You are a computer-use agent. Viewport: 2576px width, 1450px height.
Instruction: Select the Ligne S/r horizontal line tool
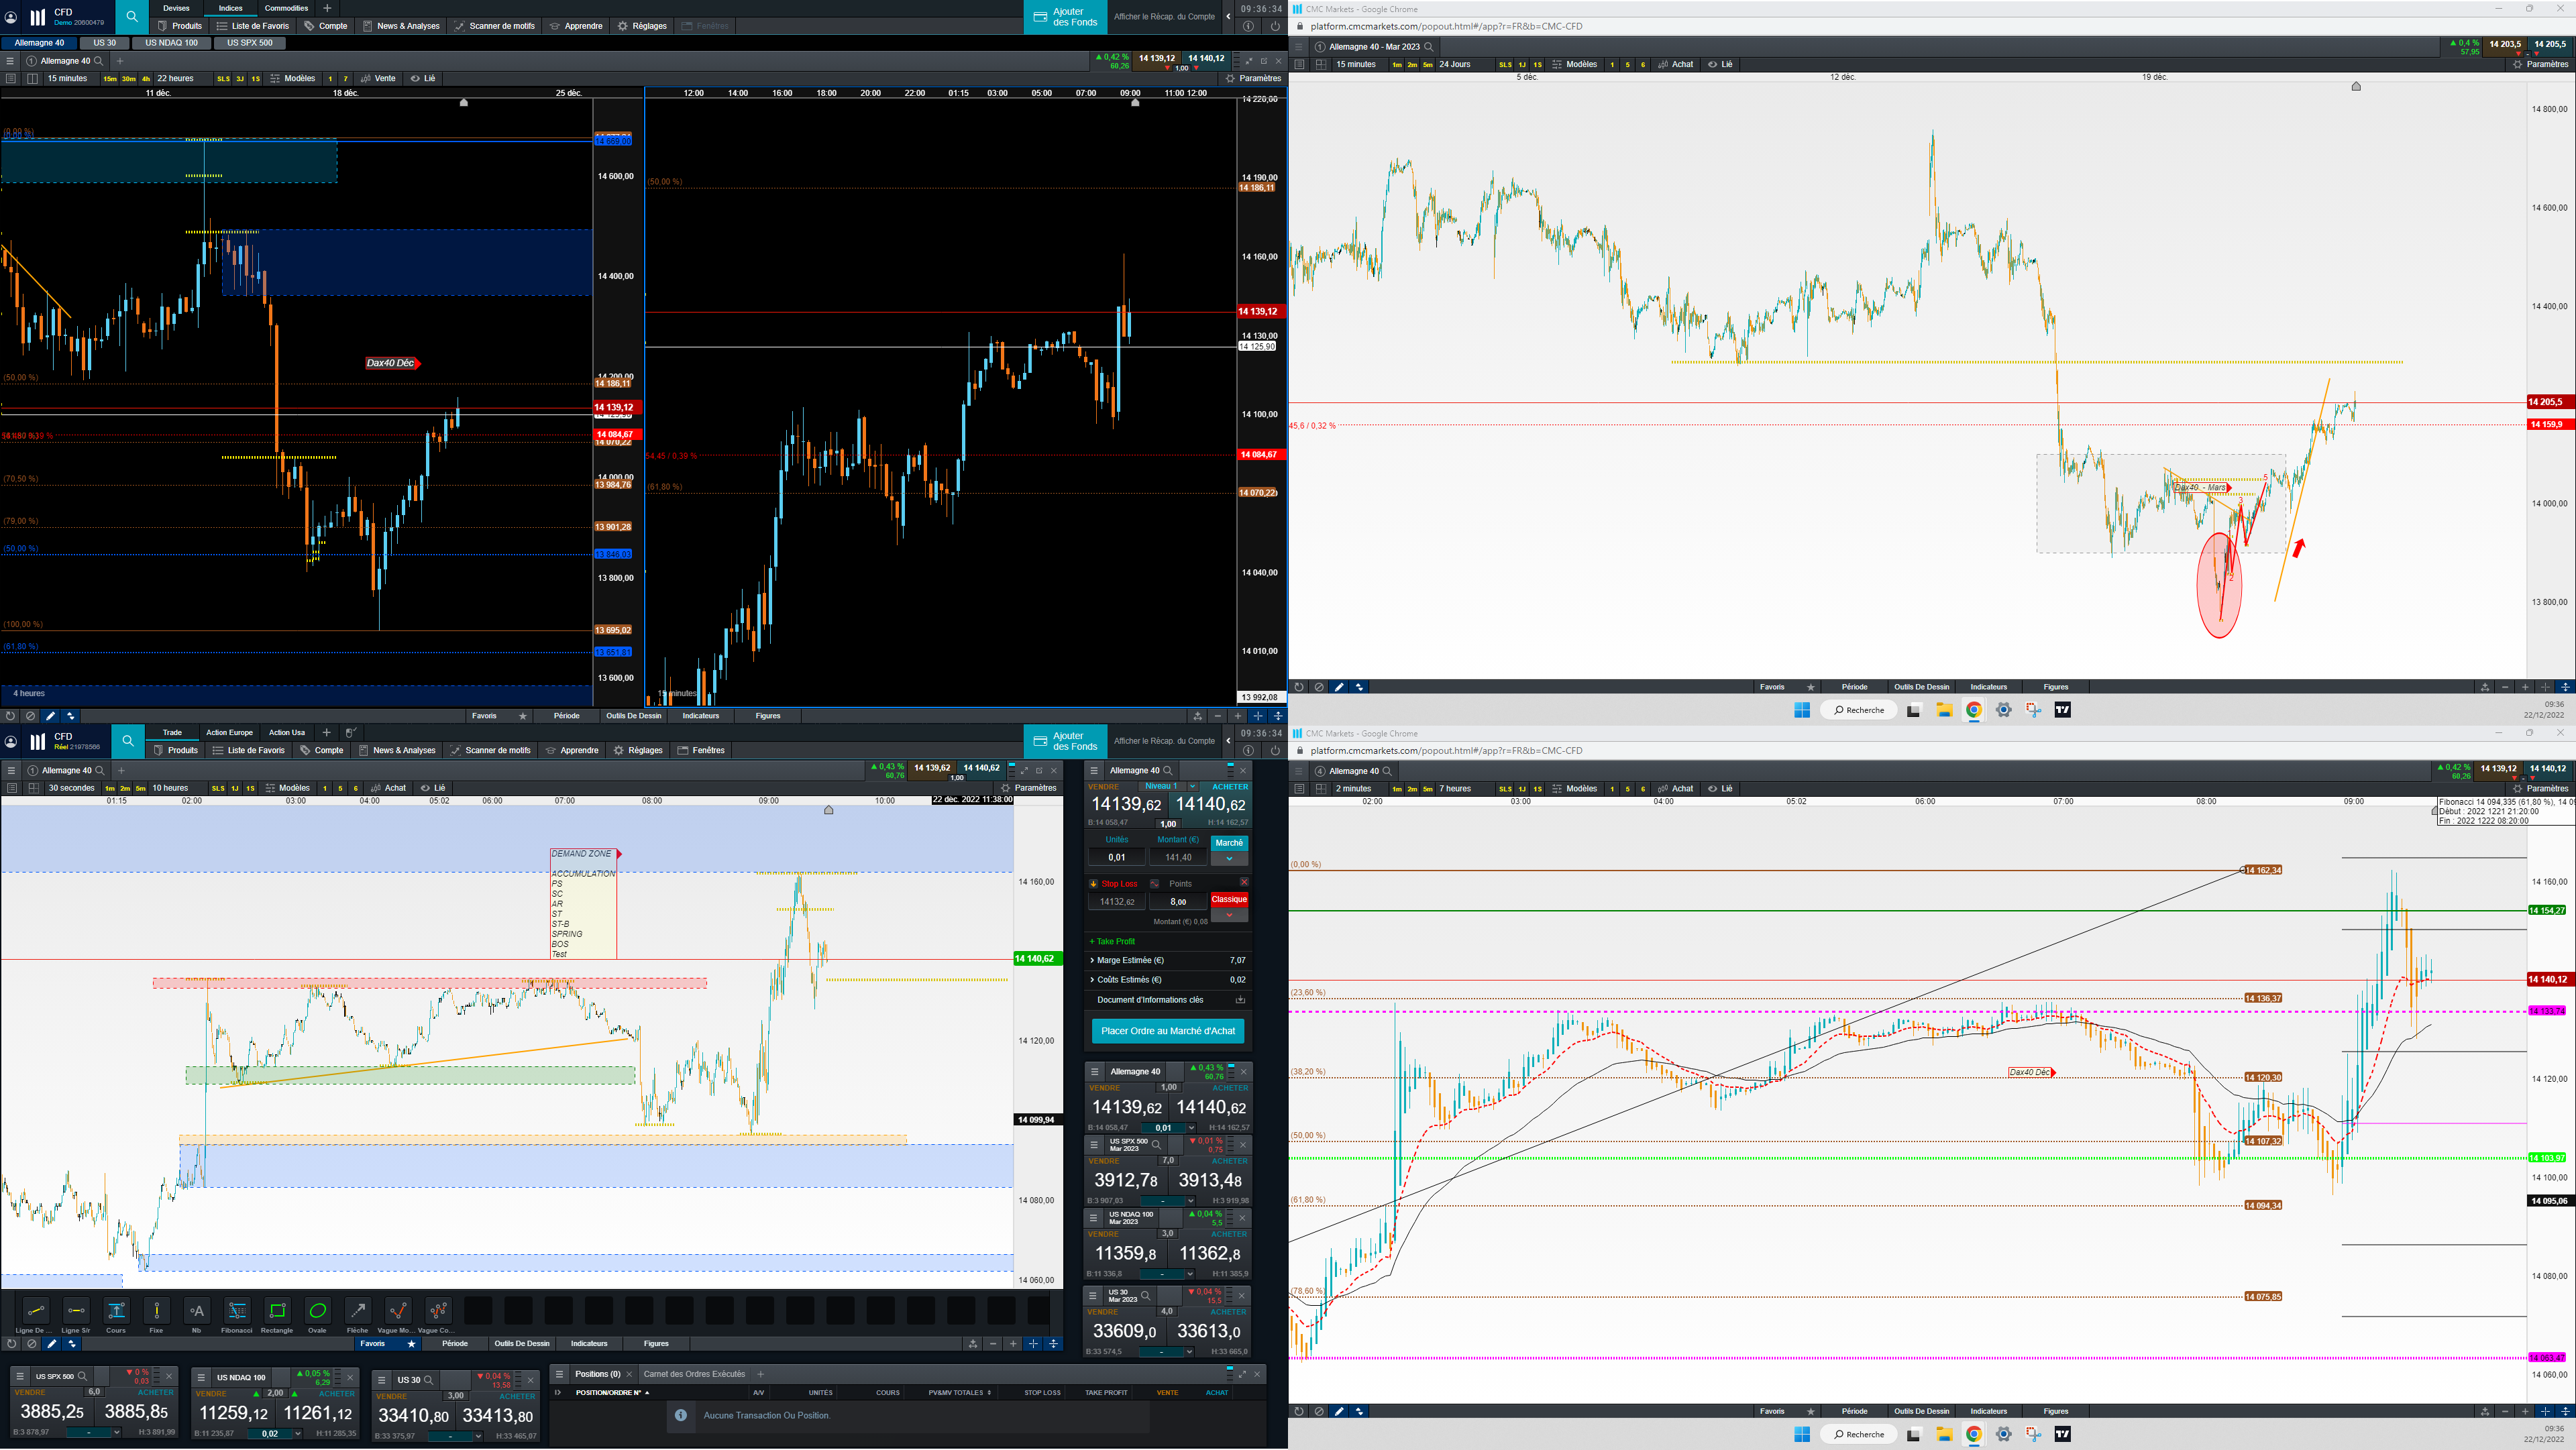(76, 1311)
